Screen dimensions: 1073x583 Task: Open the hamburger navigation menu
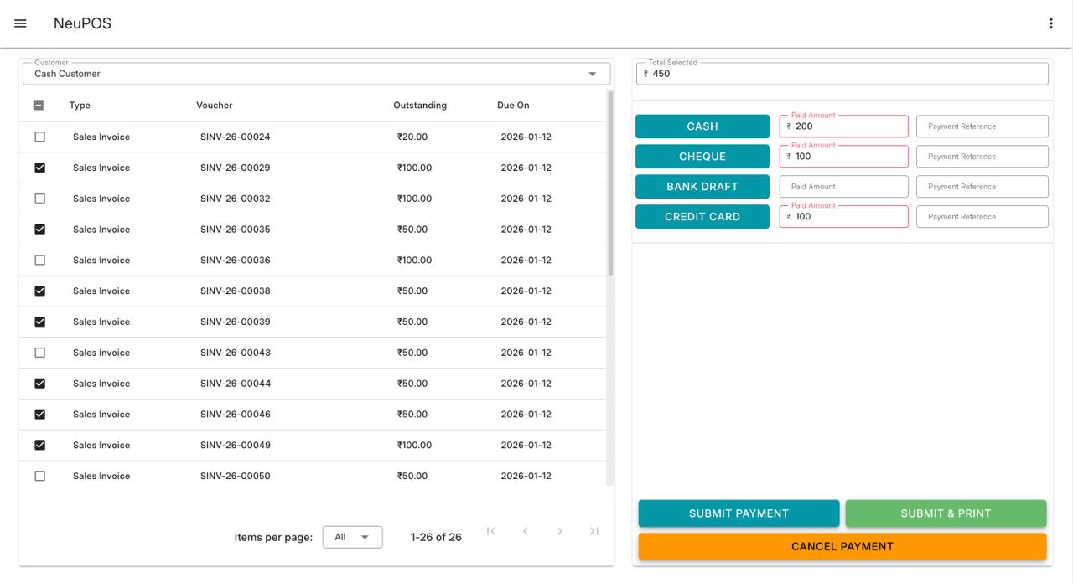click(x=20, y=23)
